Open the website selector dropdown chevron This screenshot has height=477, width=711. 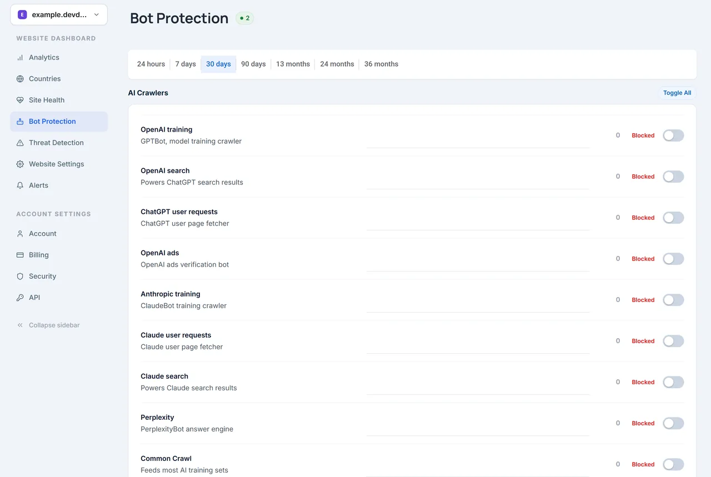[x=96, y=15]
